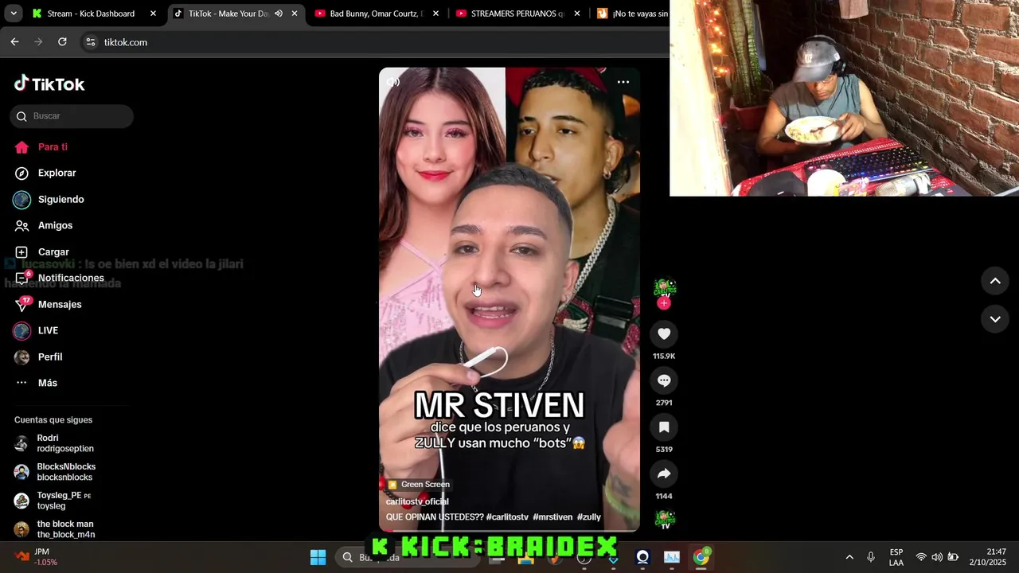Open #carlitostv hashtag
The image size is (1019, 573).
coord(507,517)
